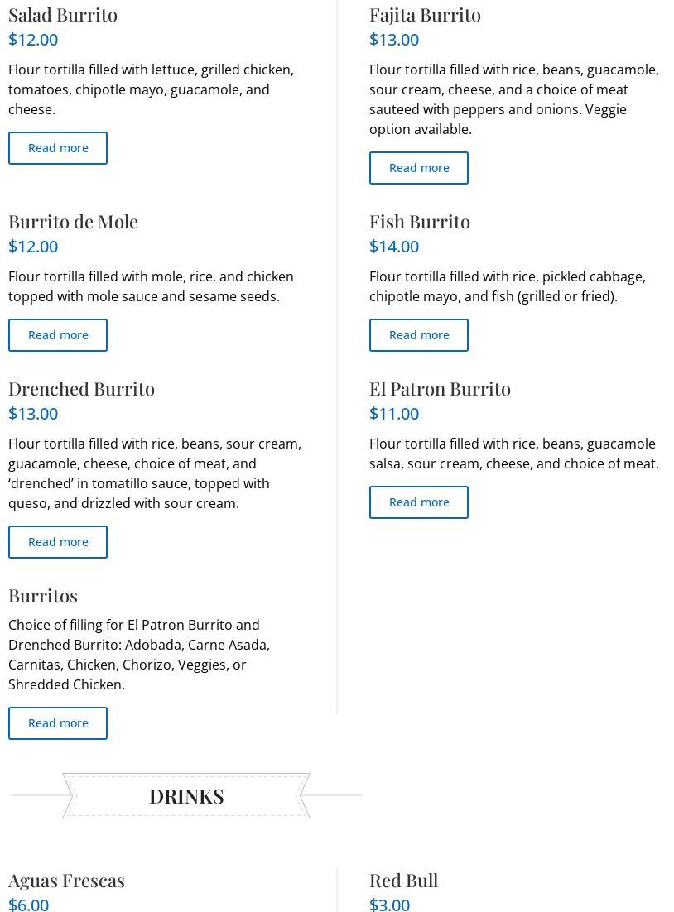Click the Drenched Burrito title
Screen dimensions: 674x912
pos(81,388)
